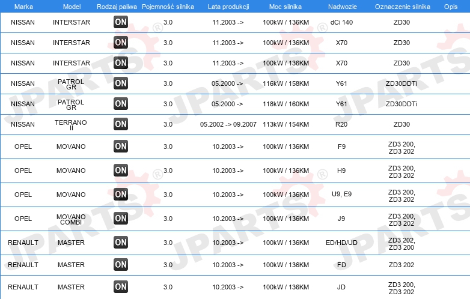Screen dimensions: 470x299
Task: Click the Model column header
Action: [x=72, y=7]
